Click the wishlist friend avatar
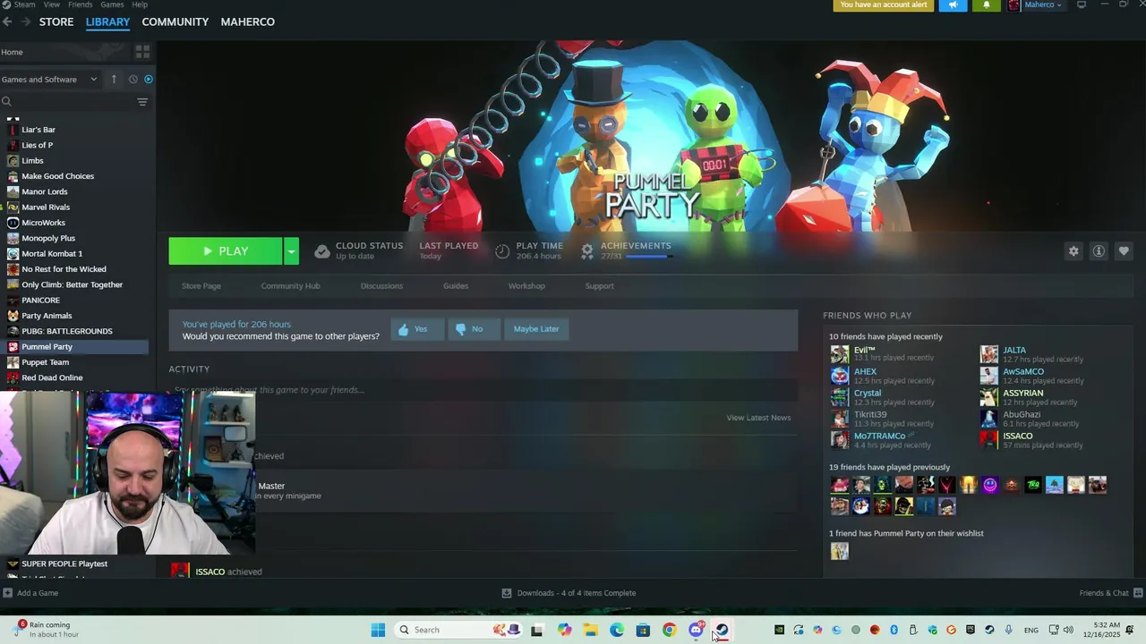The width and height of the screenshot is (1146, 644). [840, 551]
